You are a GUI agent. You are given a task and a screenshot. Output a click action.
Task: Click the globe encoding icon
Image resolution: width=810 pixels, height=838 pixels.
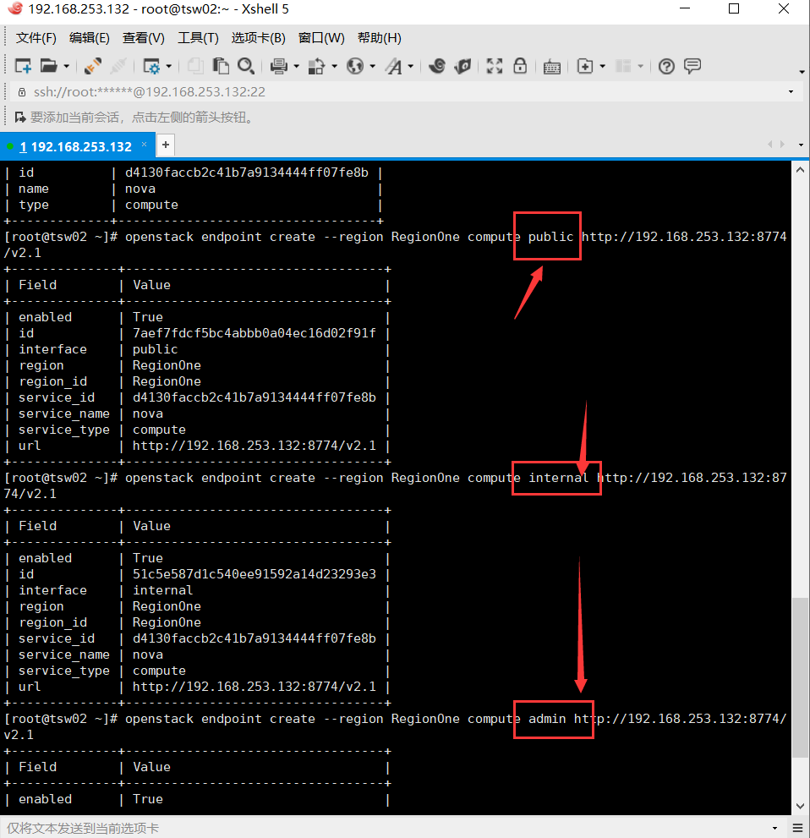[355, 66]
